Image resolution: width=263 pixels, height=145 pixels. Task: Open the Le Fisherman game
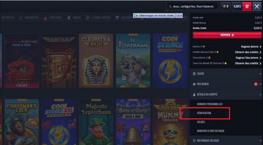[133, 61]
